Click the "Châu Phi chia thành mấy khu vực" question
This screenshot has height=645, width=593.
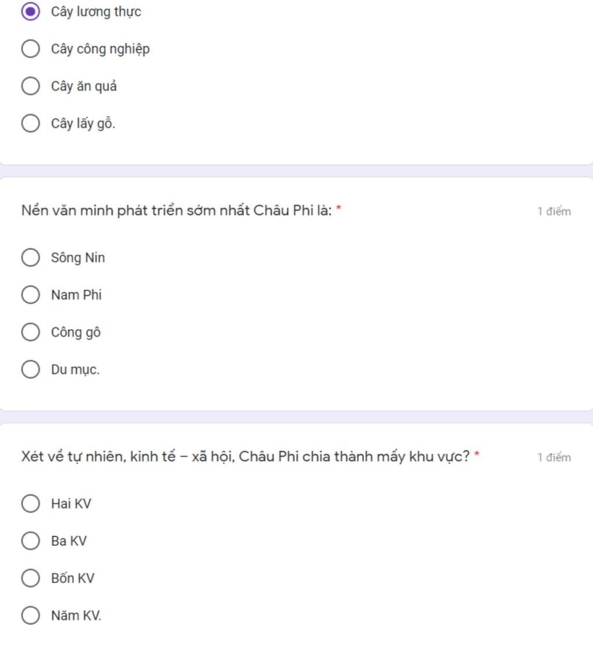(x=246, y=457)
